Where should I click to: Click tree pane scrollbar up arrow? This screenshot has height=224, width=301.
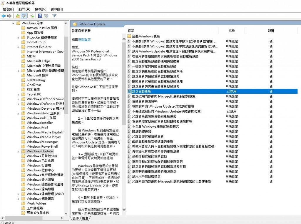pyautogui.click(x=66, y=23)
